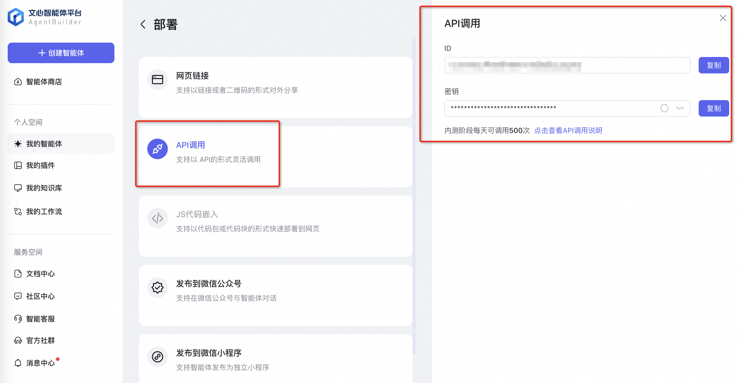Click the 发布到微信小程序 mini program icon
741x383 pixels.
[157, 357]
